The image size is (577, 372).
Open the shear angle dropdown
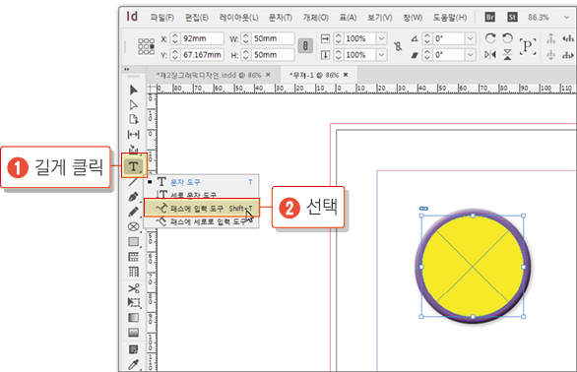pos(471,55)
